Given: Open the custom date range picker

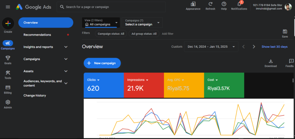Looking at the screenshot, I should (x=211, y=47).
